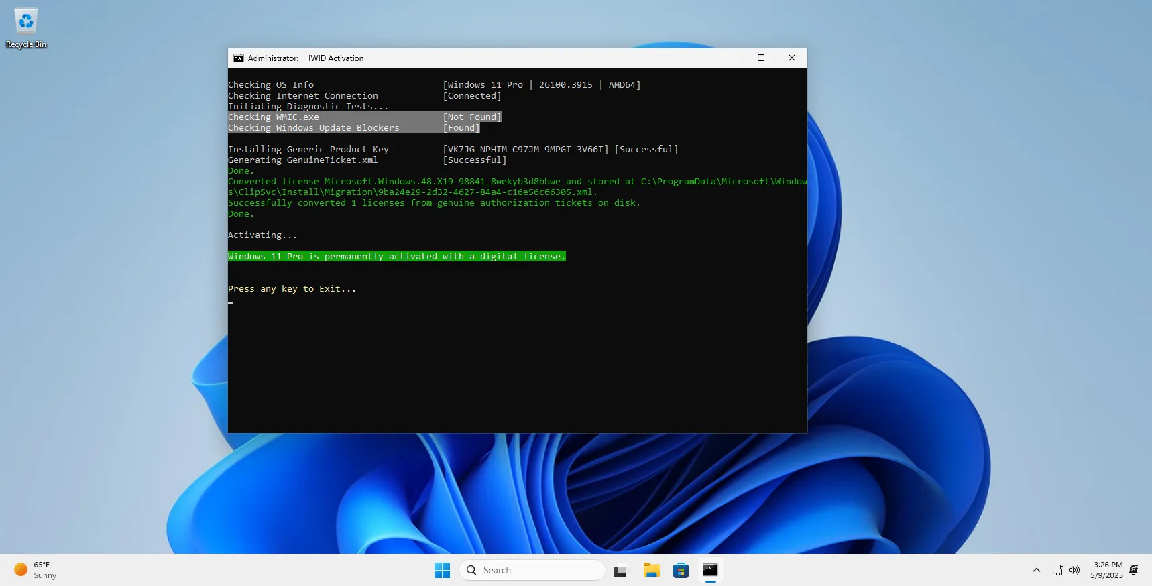Viewport: 1152px width, 586px height.
Task: Click the volume speaker tray icon
Action: 1074,570
